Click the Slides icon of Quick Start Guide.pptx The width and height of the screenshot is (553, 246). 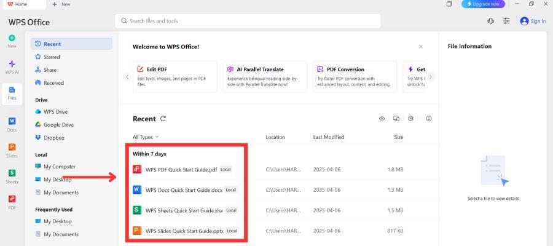point(137,231)
